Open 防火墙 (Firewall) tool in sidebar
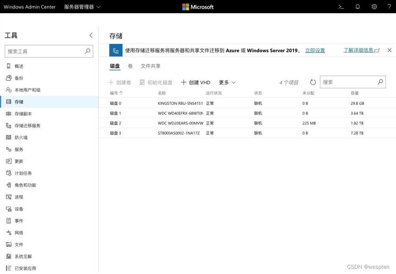396x274 pixels. pyautogui.click(x=21, y=138)
